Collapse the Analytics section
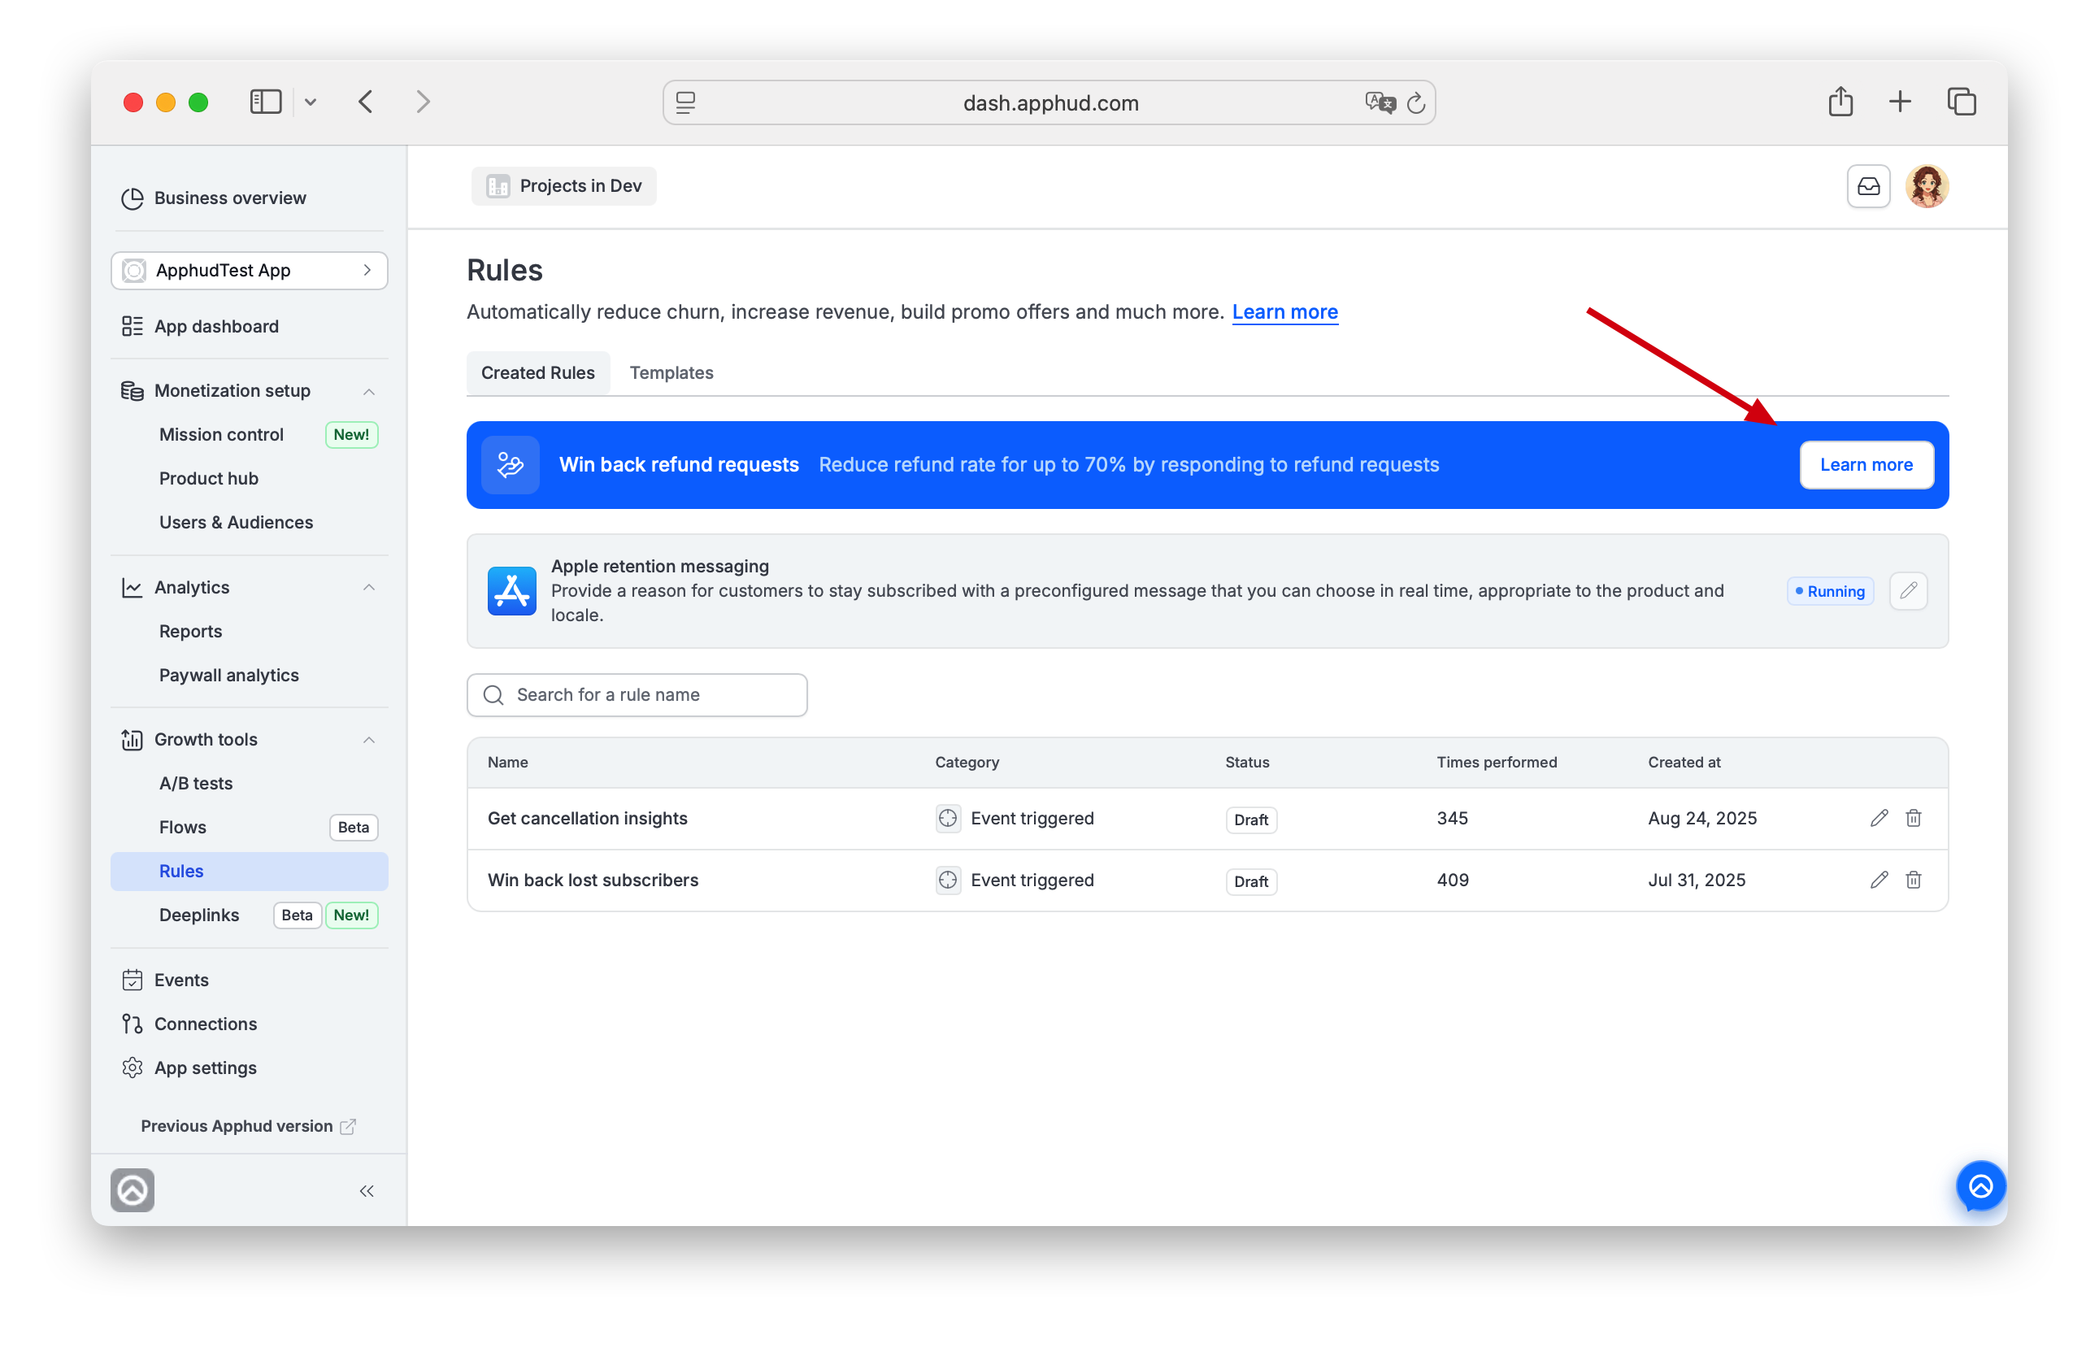2099x1348 pixels. coord(368,587)
